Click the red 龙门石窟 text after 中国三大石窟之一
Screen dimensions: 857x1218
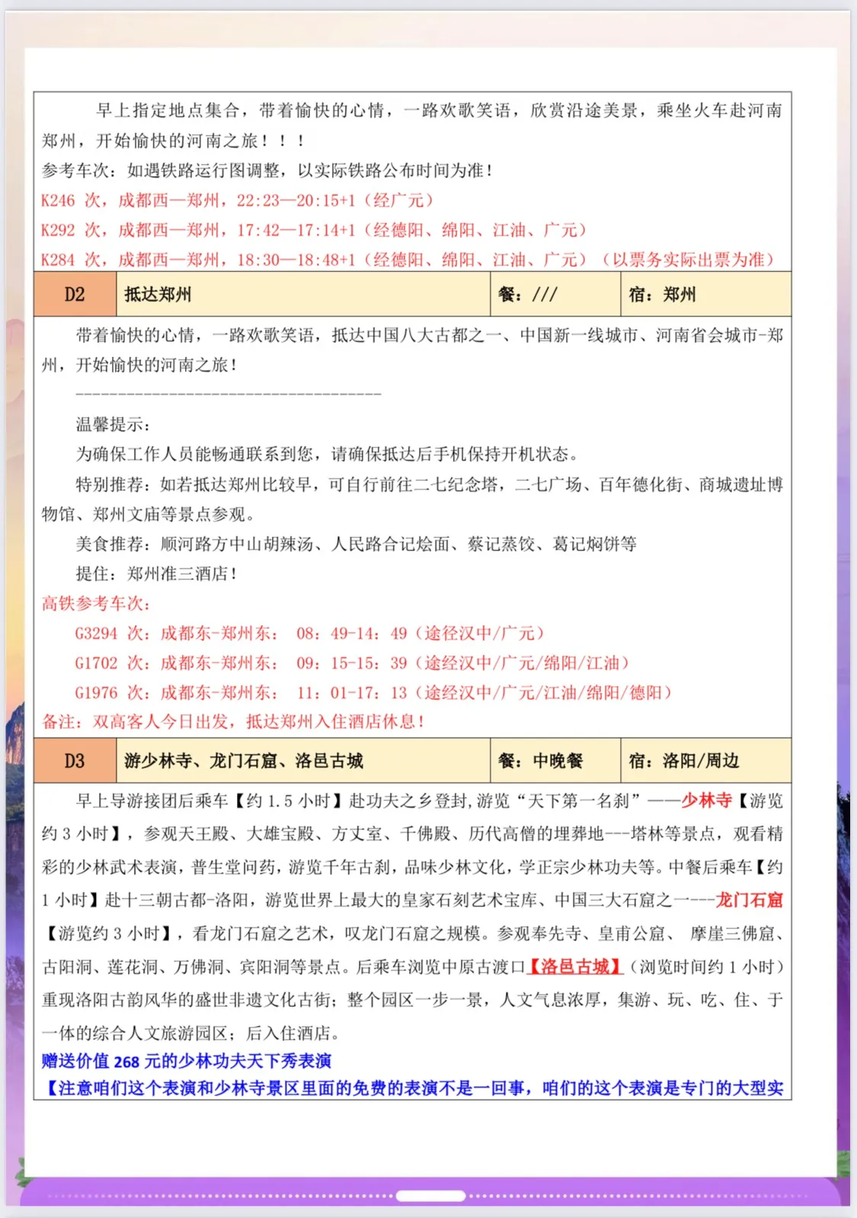coord(749,900)
